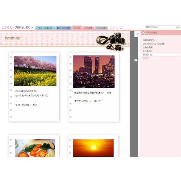
Task: Click the circled plus add-page icon
Action: point(144,33)
